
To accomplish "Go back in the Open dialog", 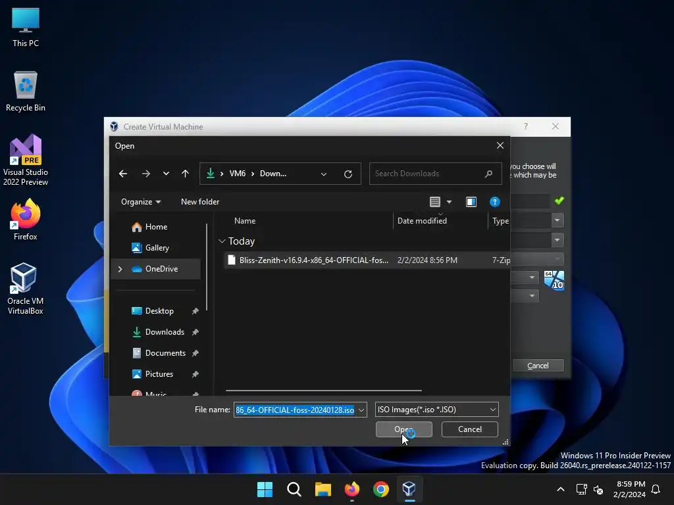I will click(123, 174).
